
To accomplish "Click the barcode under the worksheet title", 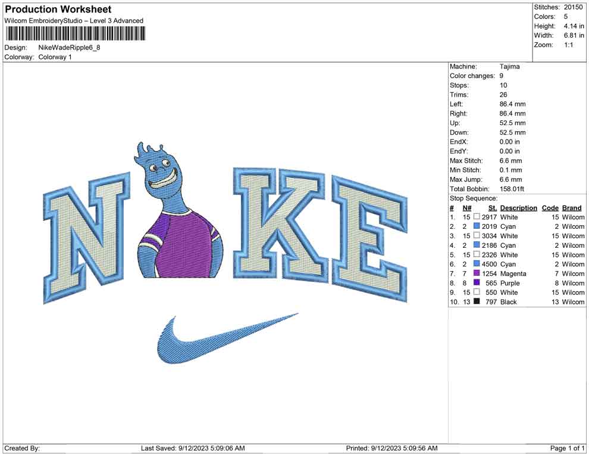I will (x=75, y=34).
